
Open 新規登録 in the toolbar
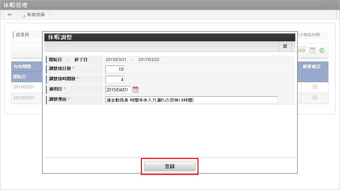pyautogui.click(x=33, y=15)
